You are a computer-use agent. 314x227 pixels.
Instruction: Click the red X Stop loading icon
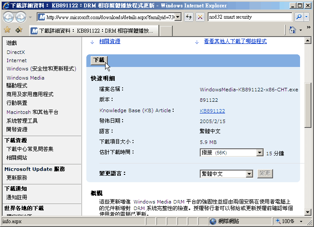[200, 17]
